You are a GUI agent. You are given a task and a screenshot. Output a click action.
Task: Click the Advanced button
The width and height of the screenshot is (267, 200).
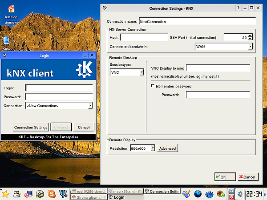pyautogui.click(x=167, y=148)
